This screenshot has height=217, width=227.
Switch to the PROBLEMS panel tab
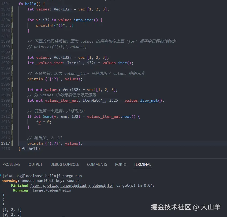click(x=12, y=164)
